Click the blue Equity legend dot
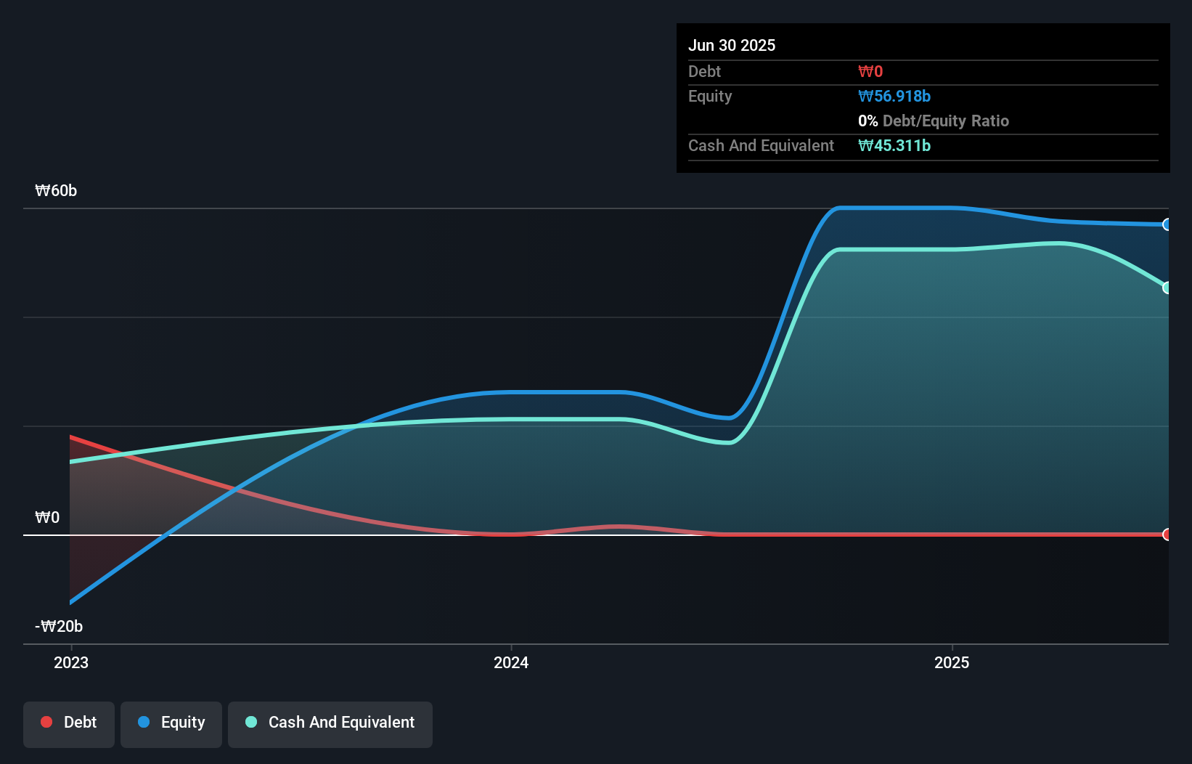 144,722
